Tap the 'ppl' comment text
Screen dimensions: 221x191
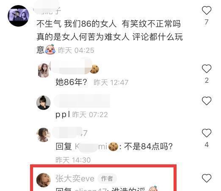click(63, 115)
